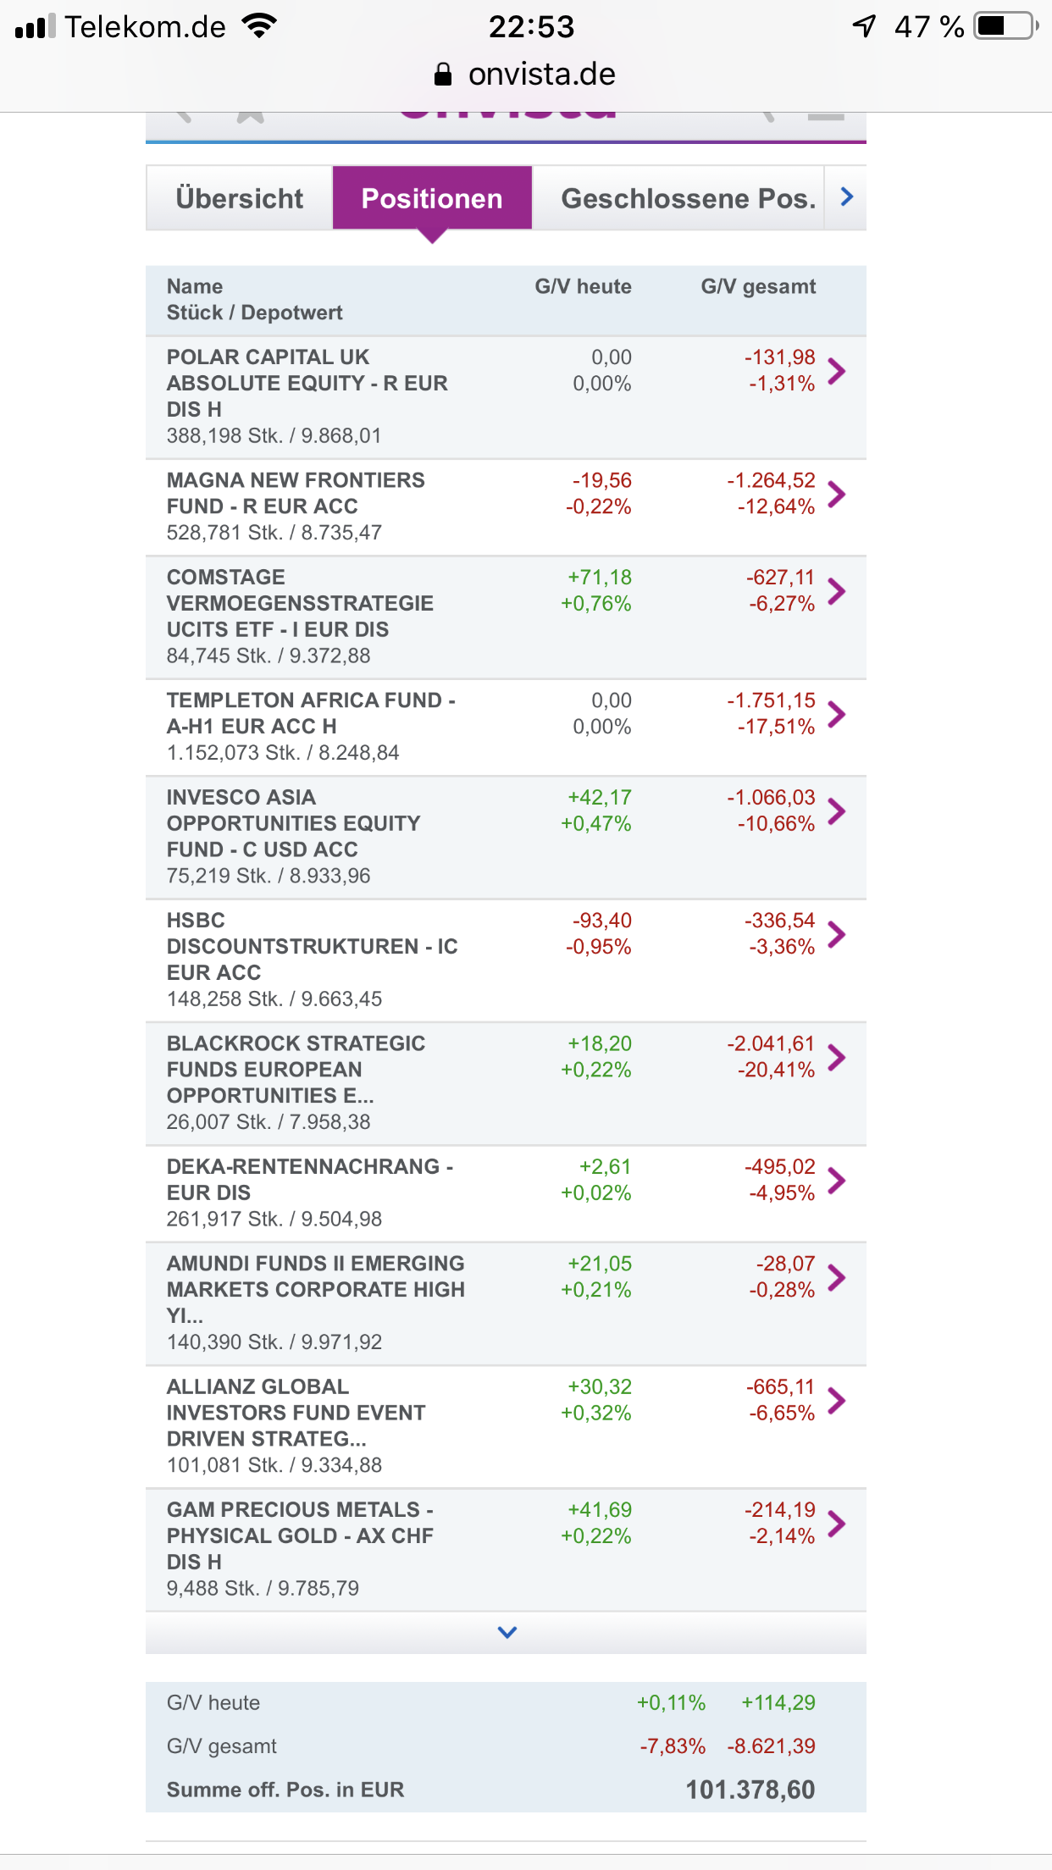Tap the chevron for Magna New Frontiers Fund
This screenshot has width=1052, height=1870.
(x=837, y=494)
